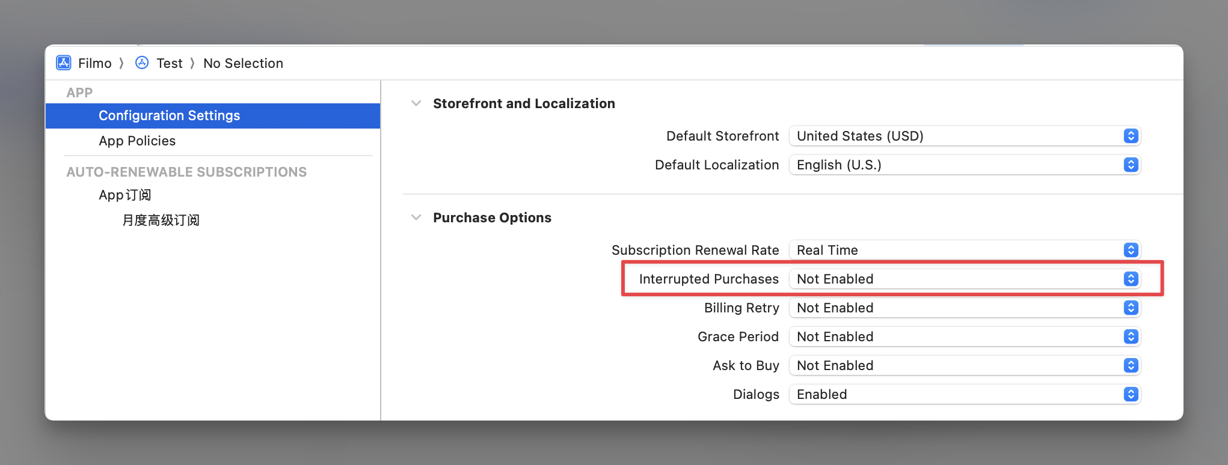Collapse the Purchase Options section
This screenshot has height=465, width=1228.
[x=416, y=217]
